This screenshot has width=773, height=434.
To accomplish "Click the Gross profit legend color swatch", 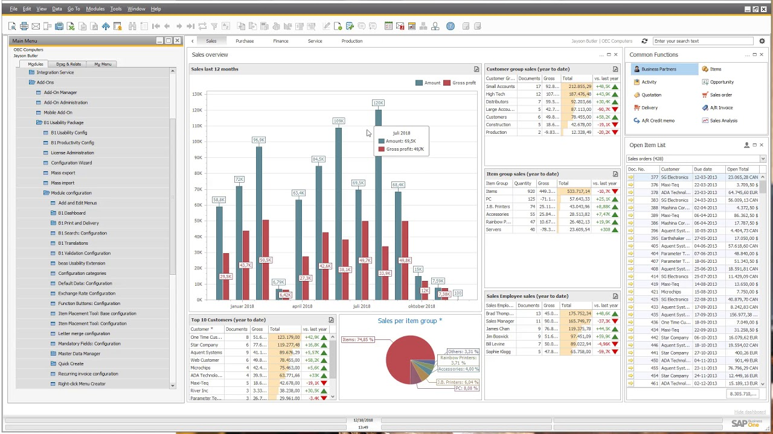I will (x=447, y=83).
